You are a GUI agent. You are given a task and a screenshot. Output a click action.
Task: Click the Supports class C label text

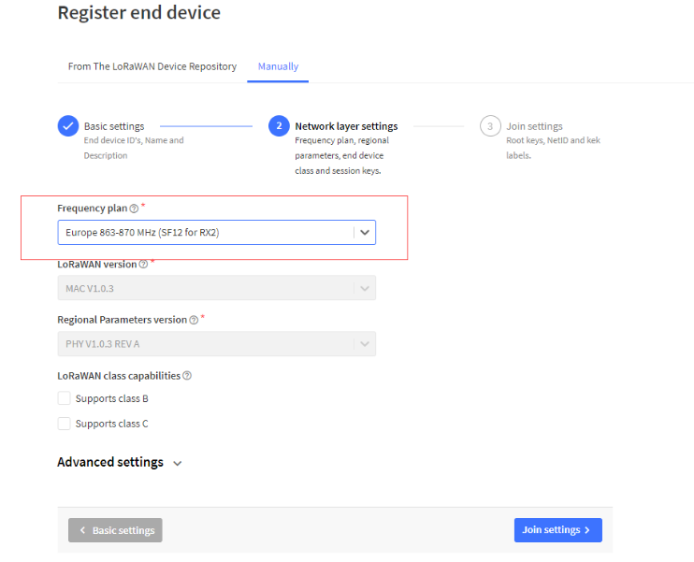coord(111,424)
